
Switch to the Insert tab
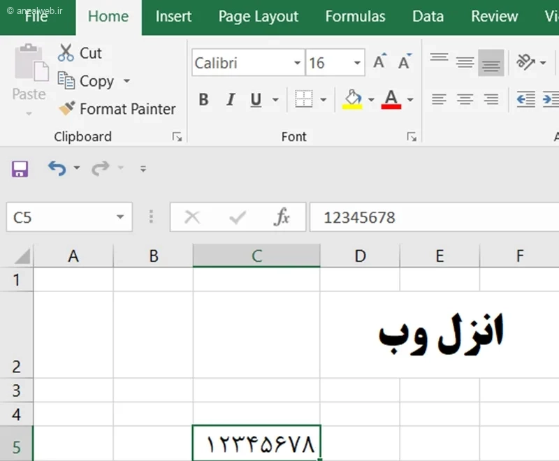coord(173,16)
